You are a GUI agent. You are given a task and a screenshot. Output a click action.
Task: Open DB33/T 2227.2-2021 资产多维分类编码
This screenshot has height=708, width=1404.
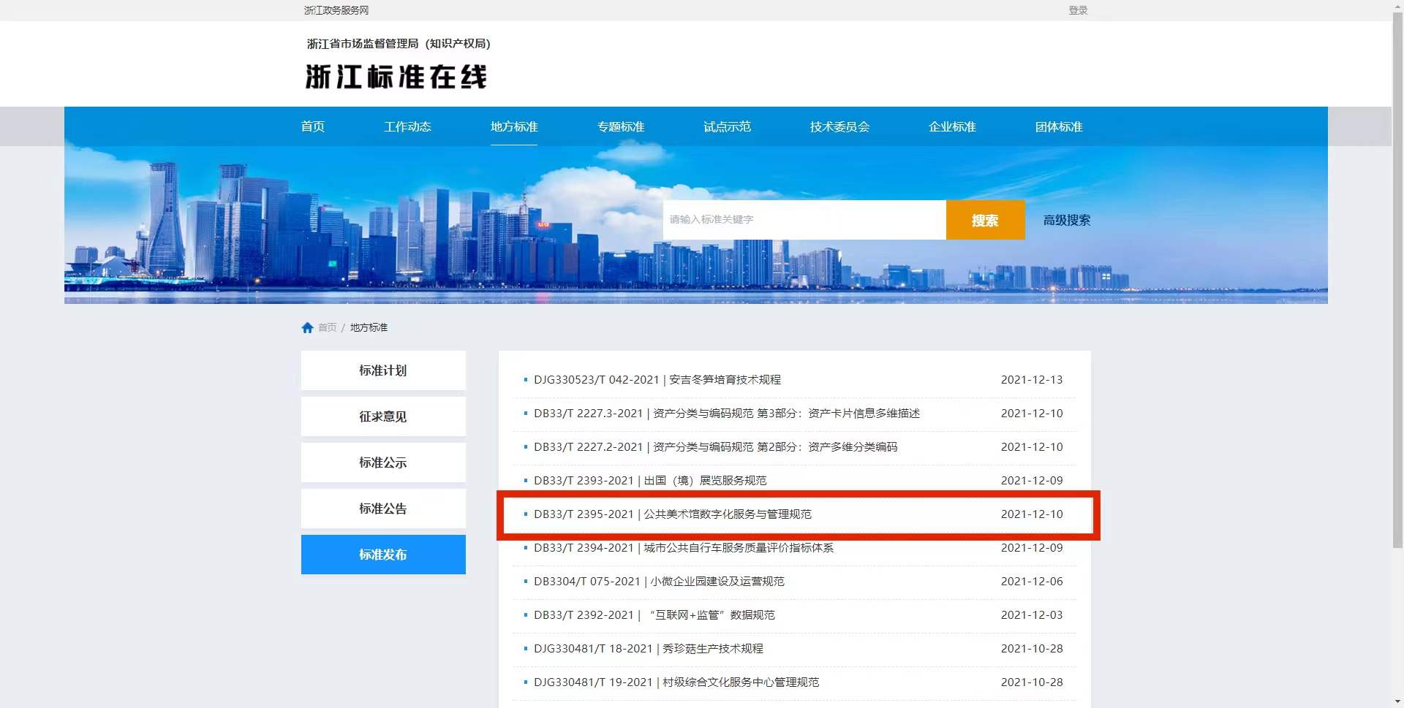pyautogui.click(x=715, y=447)
